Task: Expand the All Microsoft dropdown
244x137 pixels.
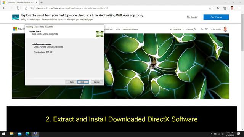Action: pos(177,30)
